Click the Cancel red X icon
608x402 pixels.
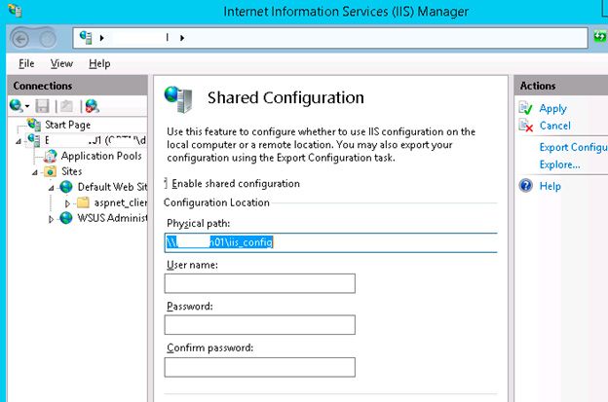[x=526, y=126]
